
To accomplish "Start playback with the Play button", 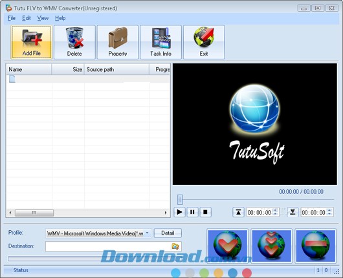I will point(179,212).
